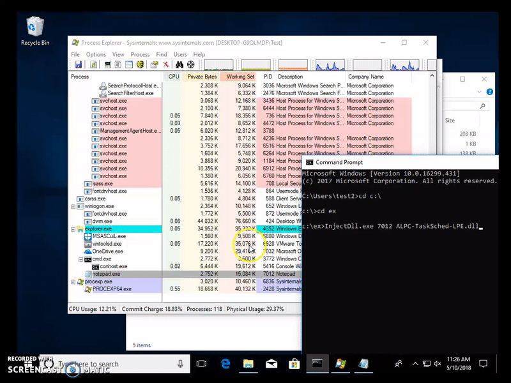Click the Kill Process red X icon

tap(166, 64)
